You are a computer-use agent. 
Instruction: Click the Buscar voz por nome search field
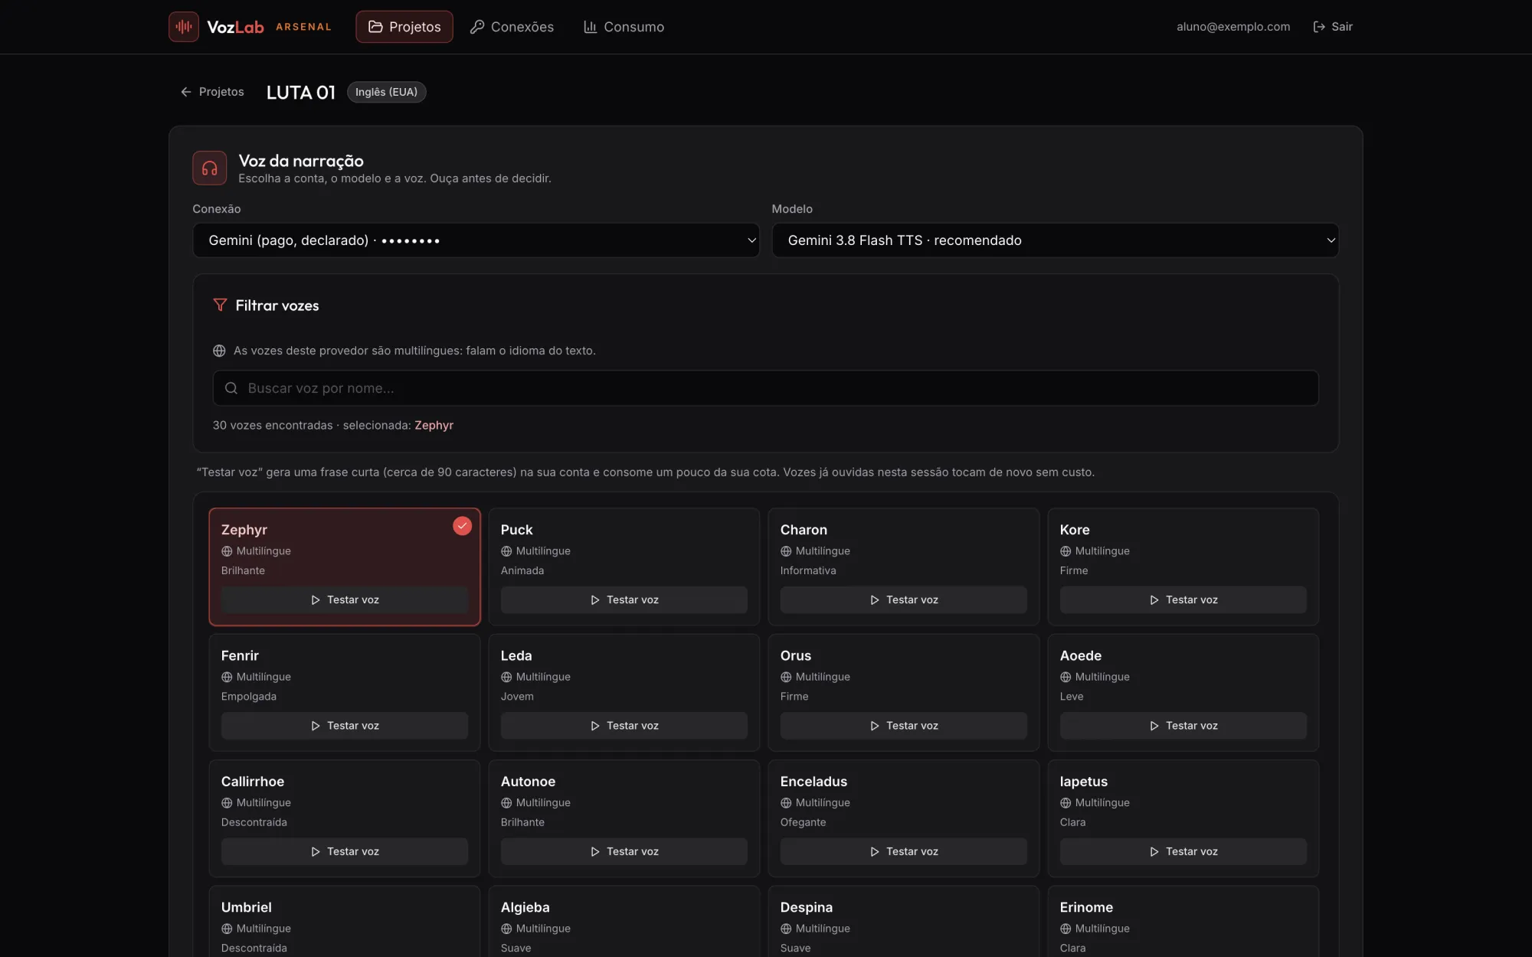pos(765,388)
